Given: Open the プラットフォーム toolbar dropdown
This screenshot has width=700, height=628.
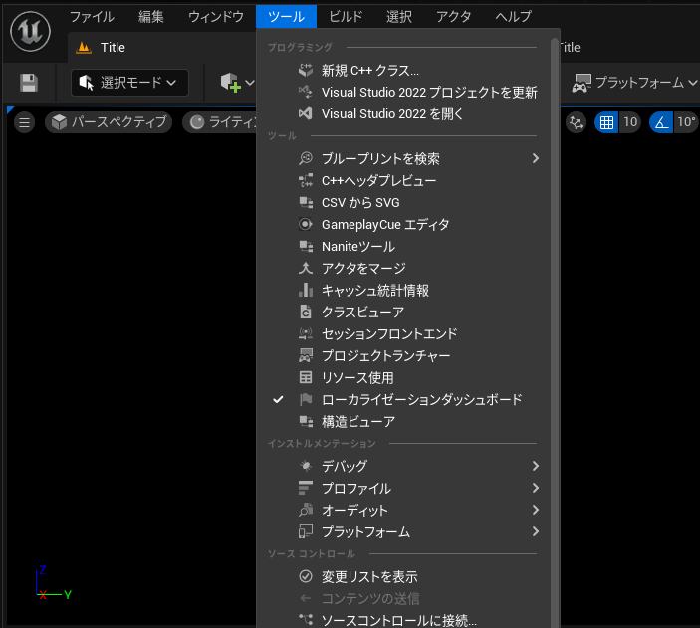Looking at the screenshot, I should [x=634, y=83].
